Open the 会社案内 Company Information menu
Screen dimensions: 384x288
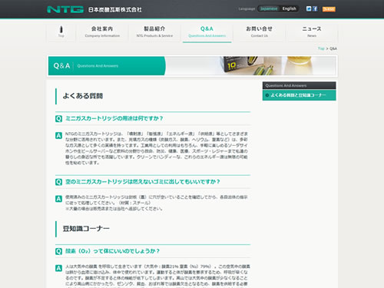point(102,31)
